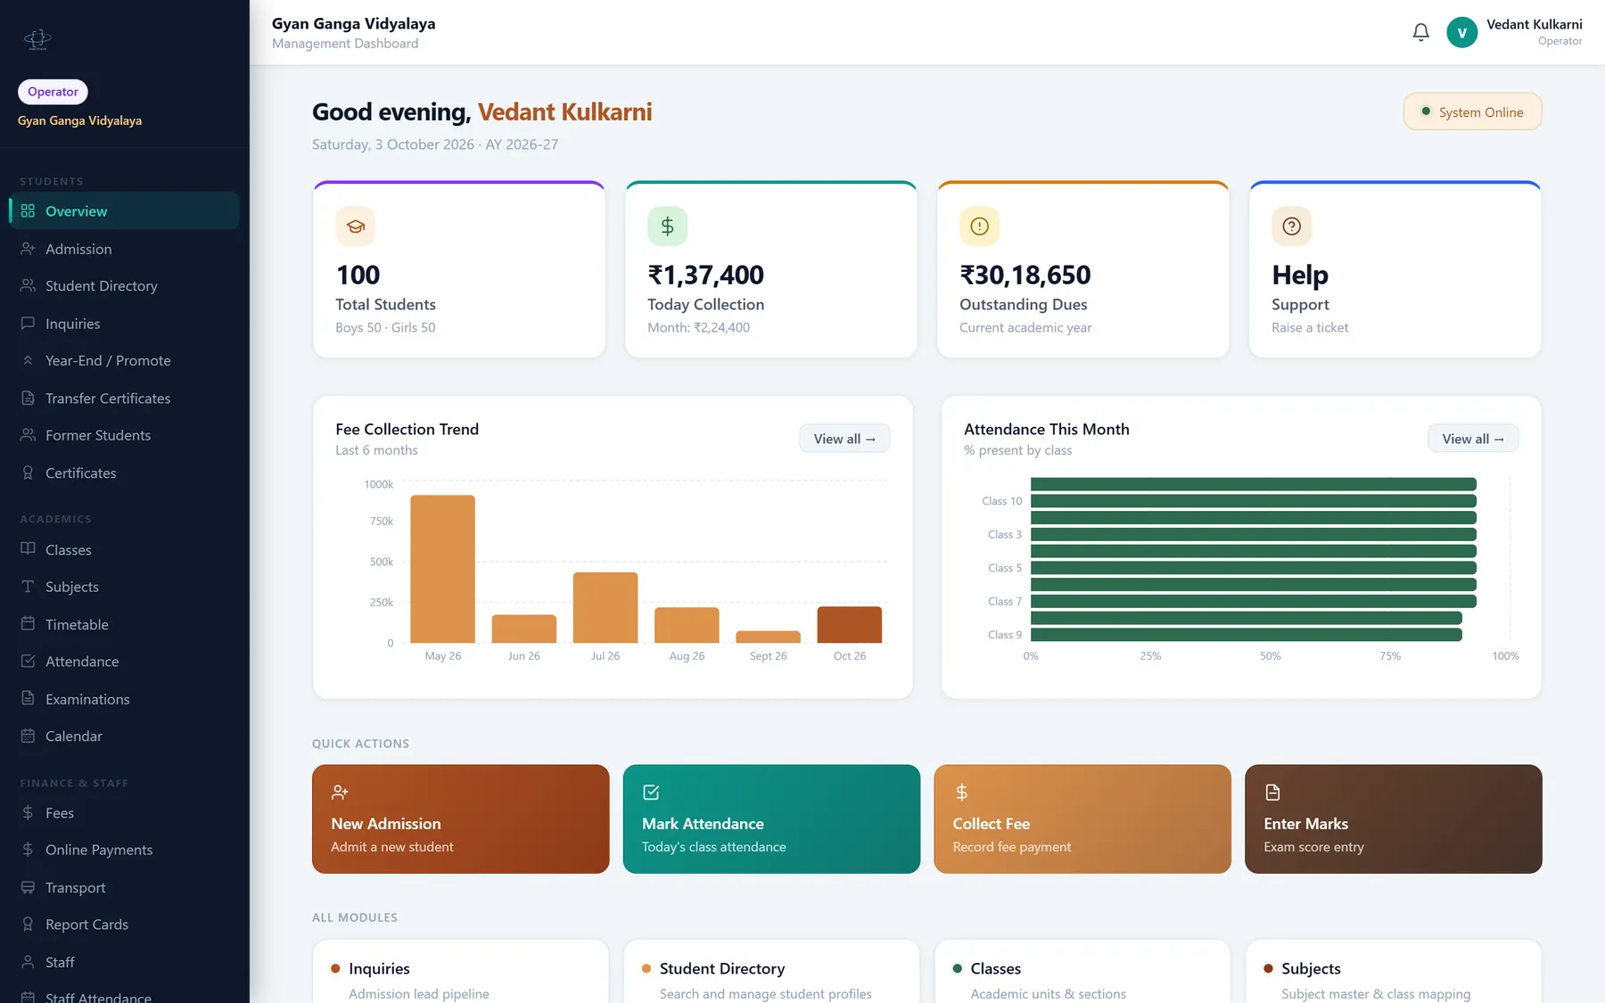1605x1003 pixels.
Task: Click the alert icon on Outstanding Dues card
Action: pos(979,226)
